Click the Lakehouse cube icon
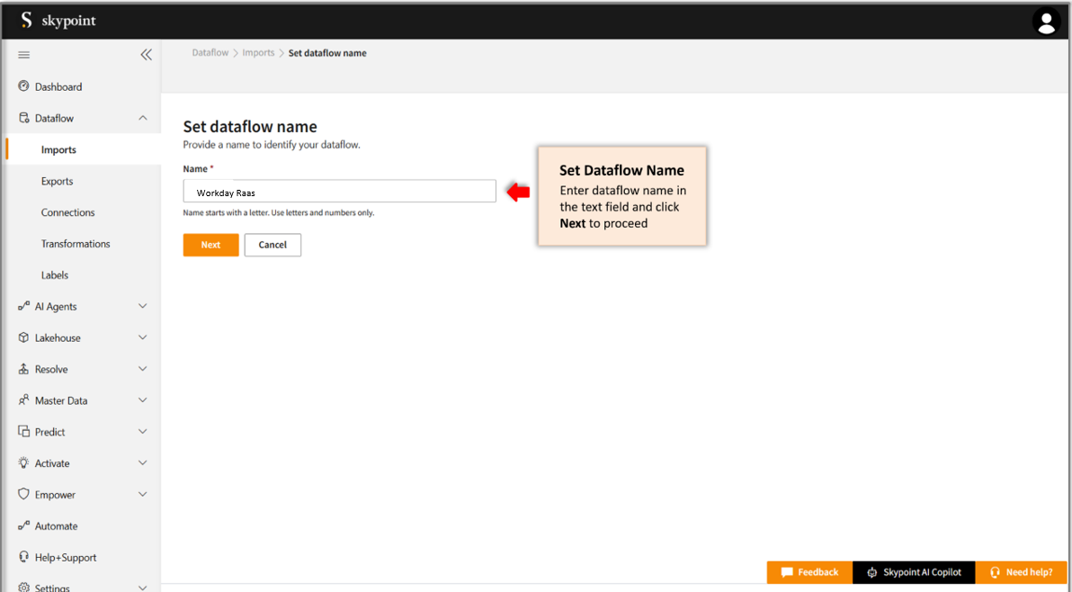This screenshot has width=1072, height=592. 24,337
